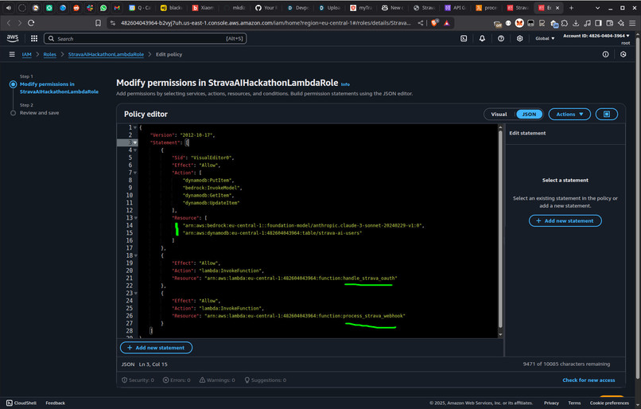Screen dimensions: 641x409
Task: Click the policy editor panel layout icon
Action: pos(607,114)
